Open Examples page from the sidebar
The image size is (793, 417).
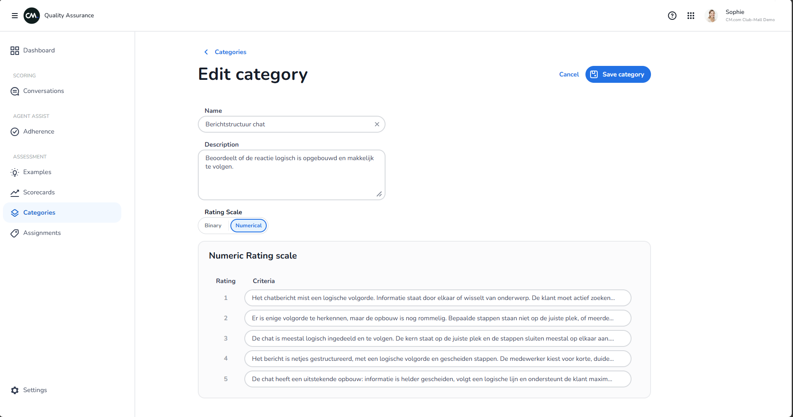pos(62,172)
